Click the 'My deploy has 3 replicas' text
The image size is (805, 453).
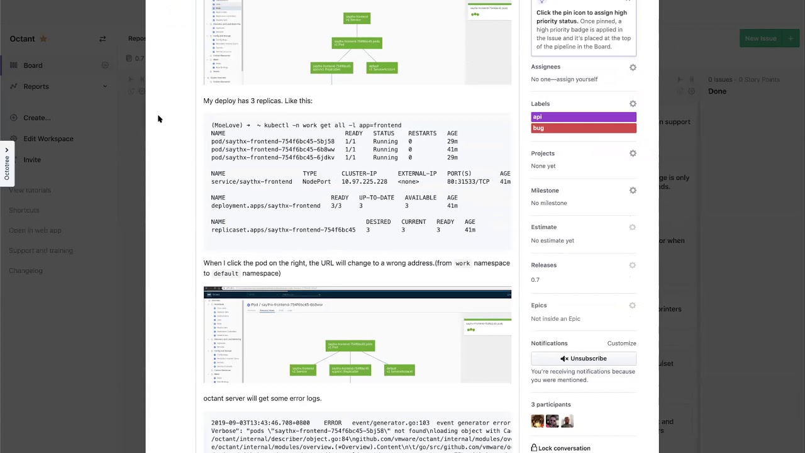pos(258,101)
